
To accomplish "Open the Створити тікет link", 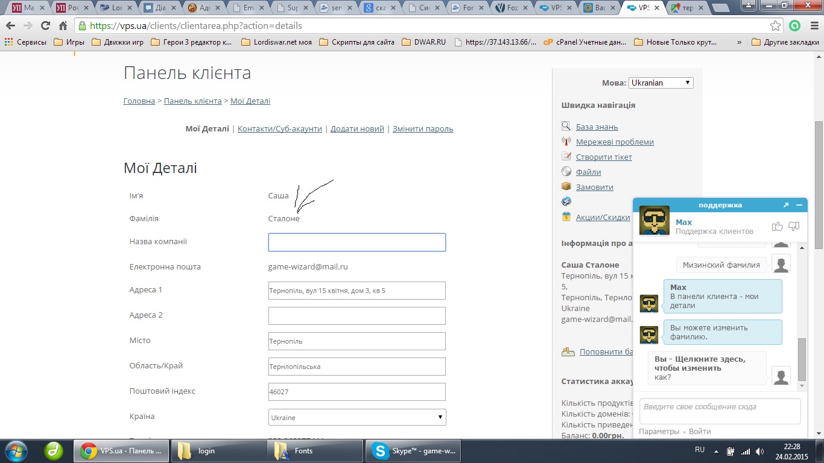I will pyautogui.click(x=604, y=157).
